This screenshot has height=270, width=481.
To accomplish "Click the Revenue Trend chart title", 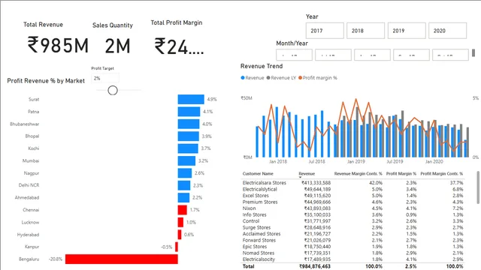I will pyautogui.click(x=262, y=66).
